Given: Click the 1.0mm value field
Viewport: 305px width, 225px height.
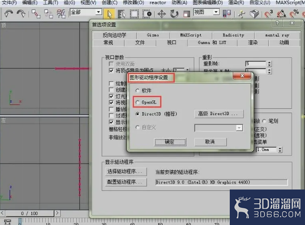Looking at the screenshot, I should pos(266,149).
